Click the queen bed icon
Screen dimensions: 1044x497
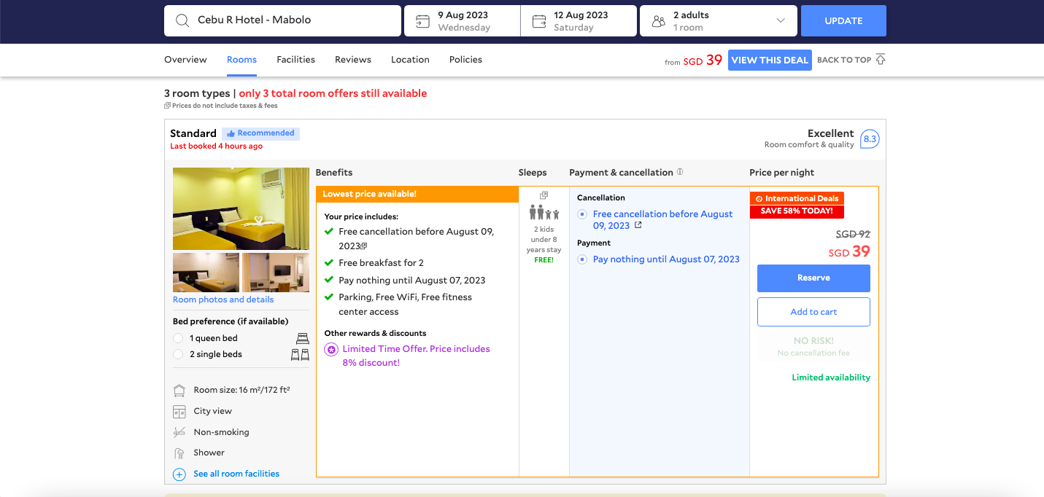[x=303, y=338]
